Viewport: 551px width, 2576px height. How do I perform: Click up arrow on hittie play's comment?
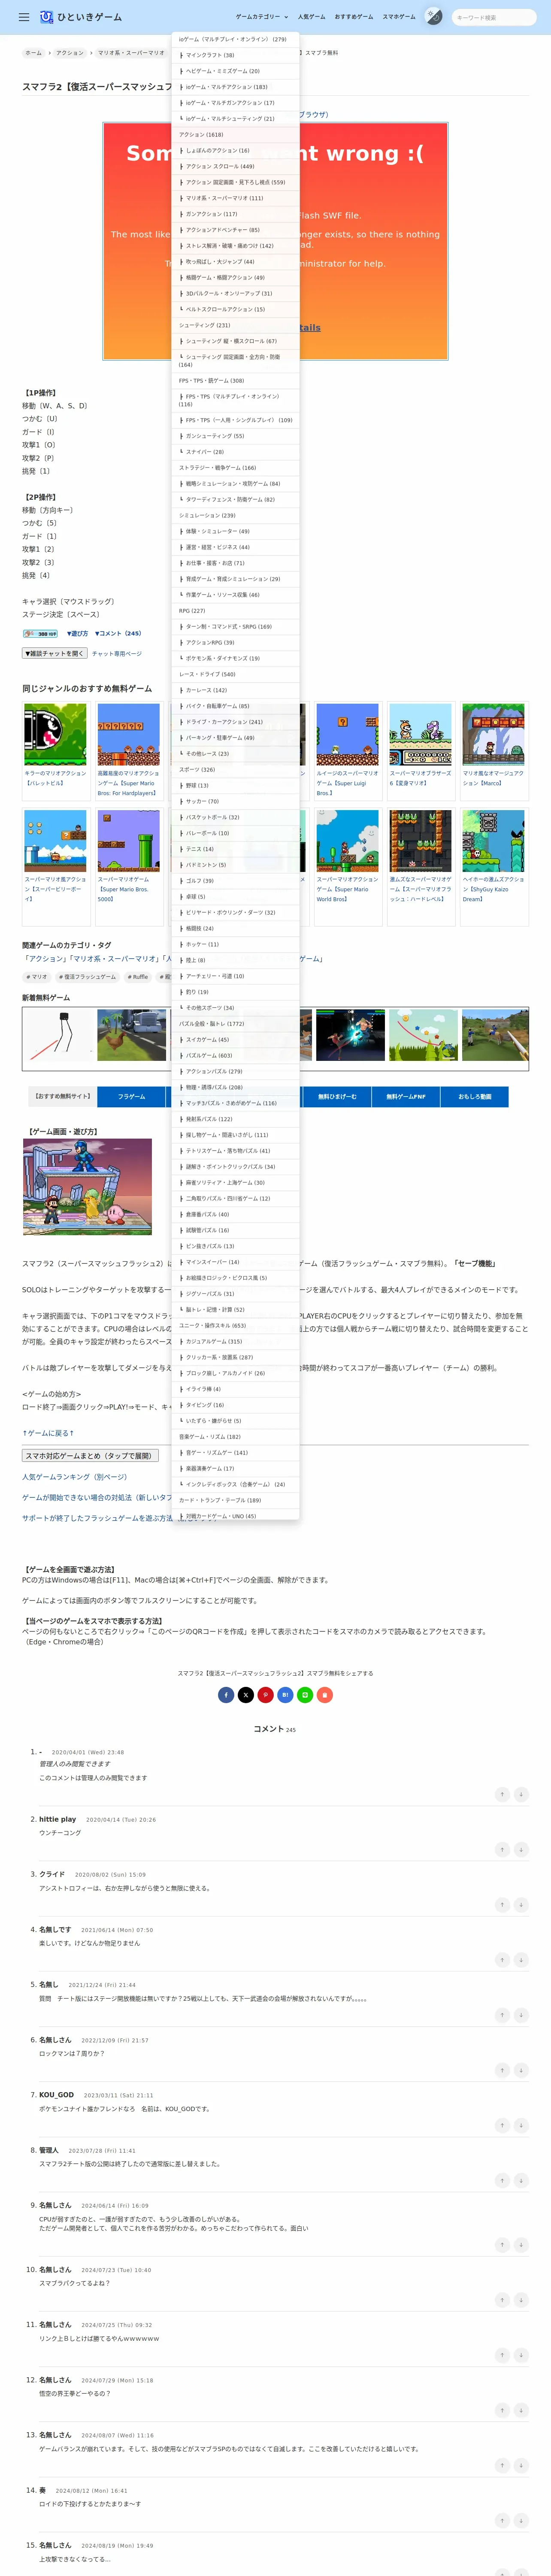(502, 1850)
